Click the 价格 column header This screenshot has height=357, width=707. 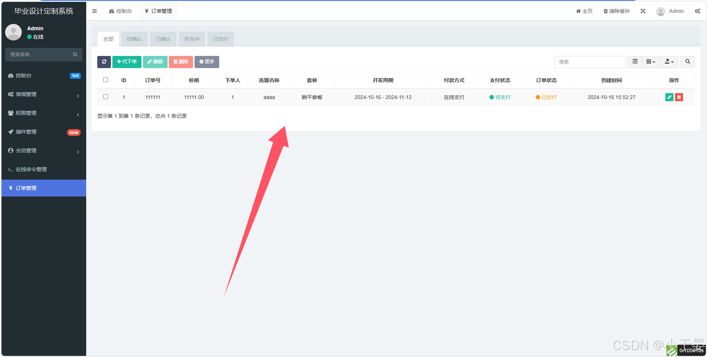194,80
